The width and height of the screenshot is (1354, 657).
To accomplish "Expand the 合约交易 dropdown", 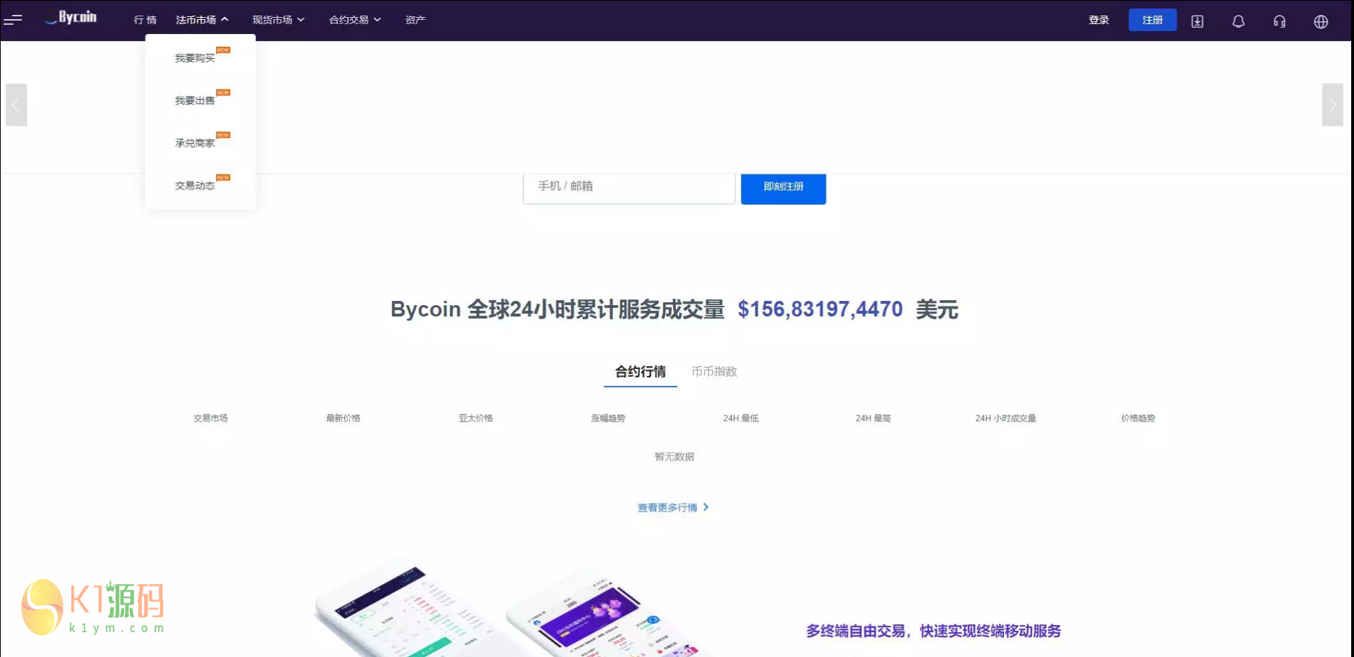I will [355, 20].
